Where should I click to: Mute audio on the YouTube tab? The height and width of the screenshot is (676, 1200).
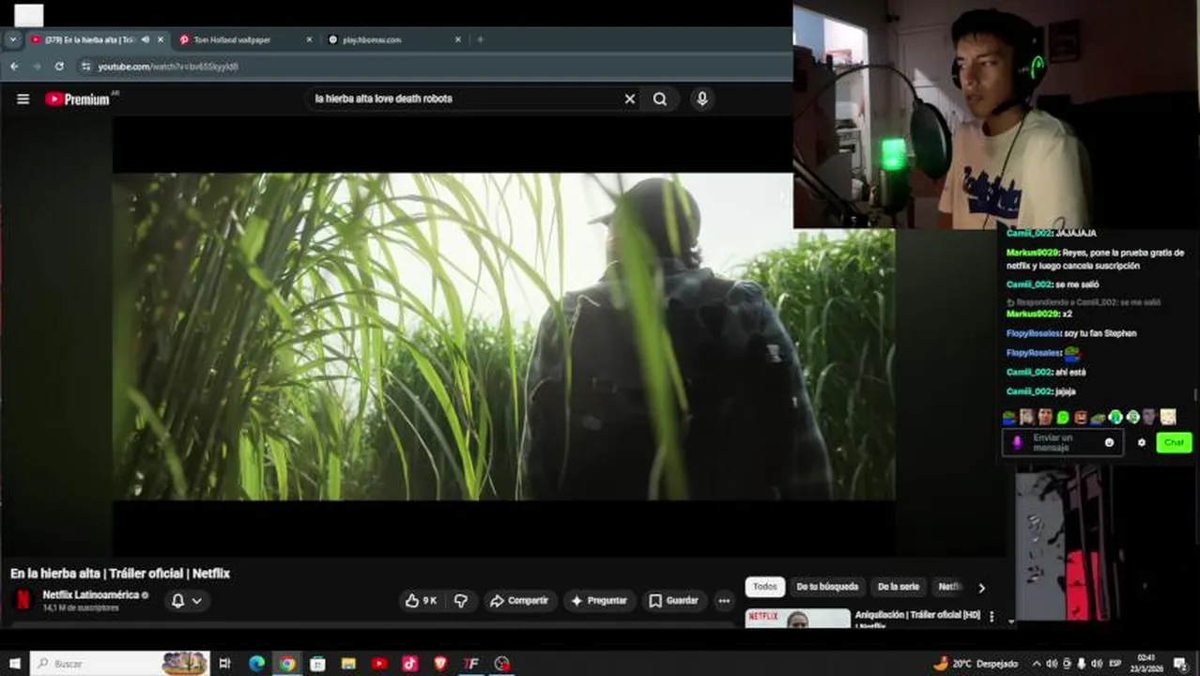coord(145,39)
